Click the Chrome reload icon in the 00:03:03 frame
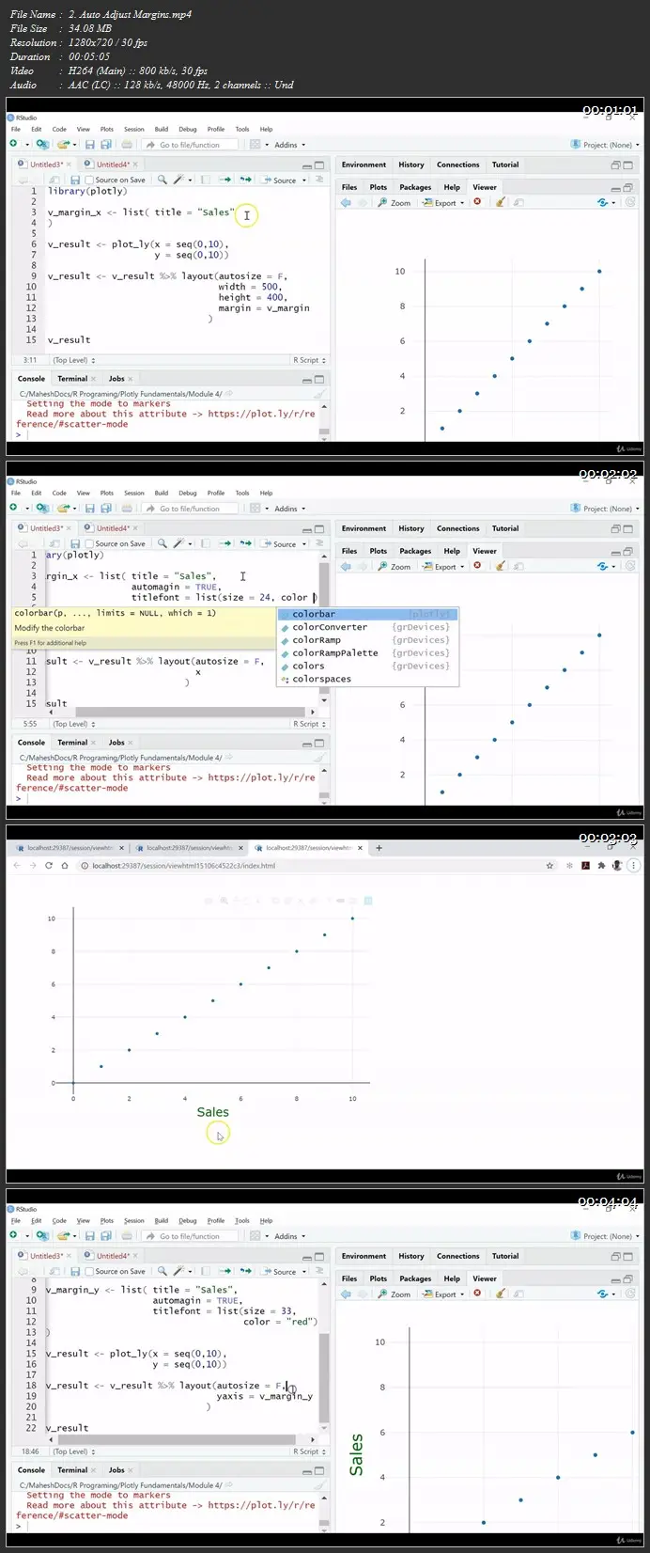Screen dimensions: 650x1553 tap(48, 866)
